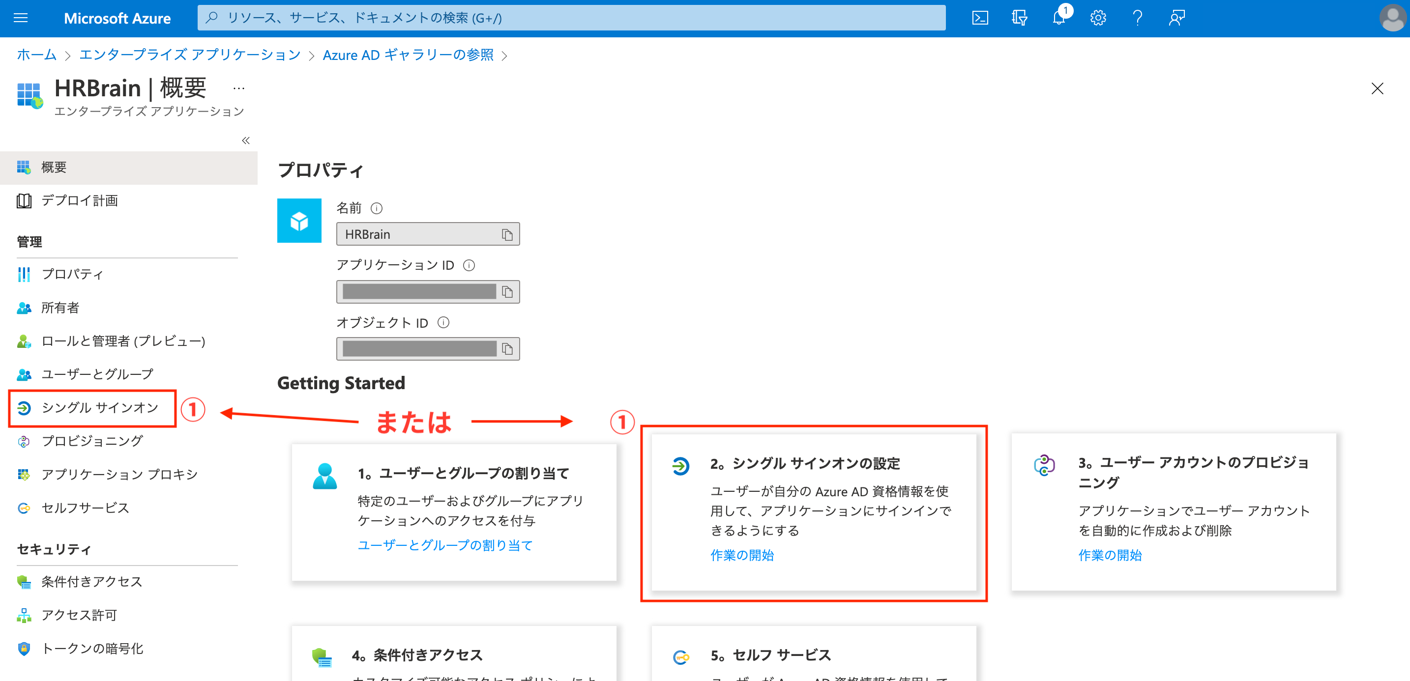The height and width of the screenshot is (681, 1410).
Task: Click the key circle icon in card 5
Action: tap(681, 657)
